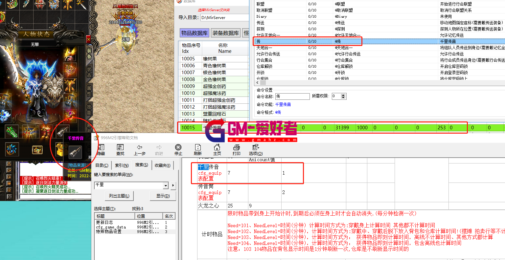
Task: Select the 特殊物品设置 search result
Action: [x=135, y=231]
